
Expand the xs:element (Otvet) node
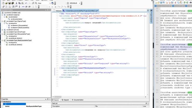click(x=2, y=30)
